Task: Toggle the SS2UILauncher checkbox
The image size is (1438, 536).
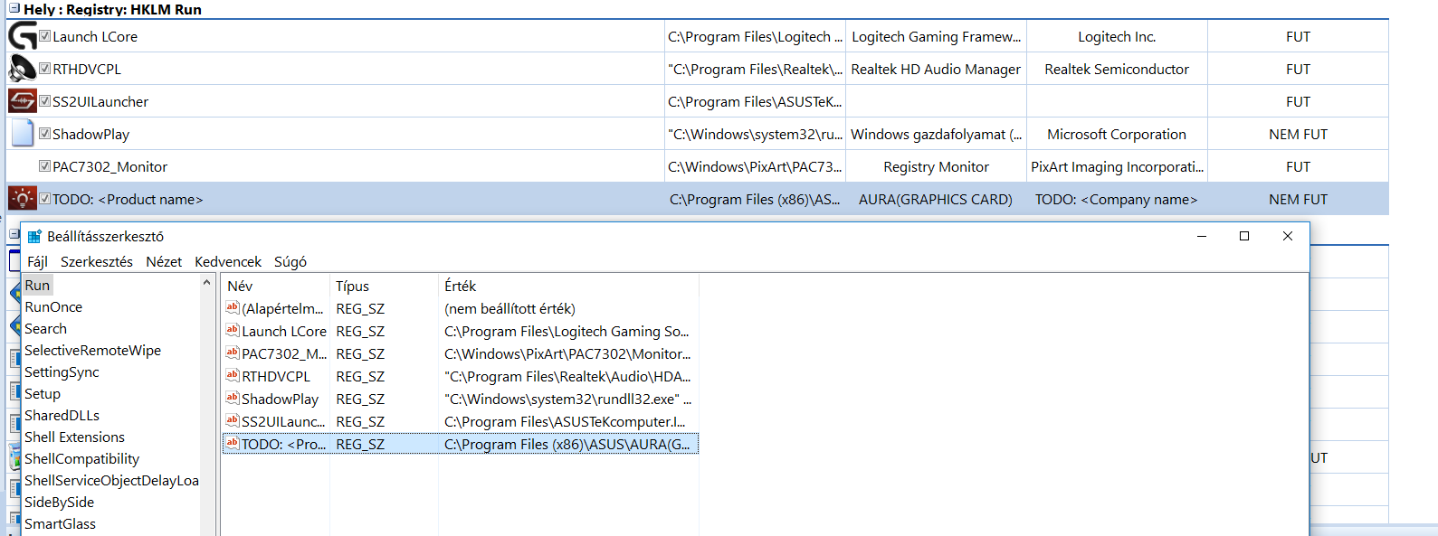Action: coord(44,101)
